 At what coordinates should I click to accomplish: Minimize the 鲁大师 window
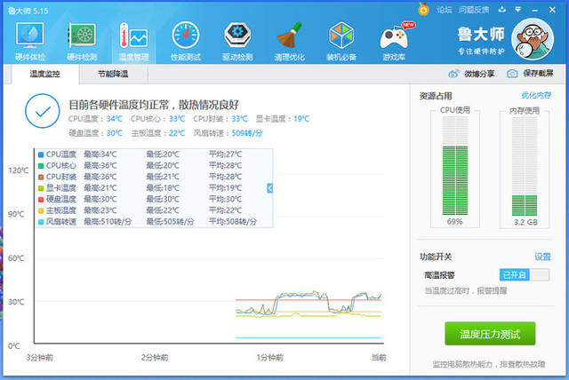point(534,10)
